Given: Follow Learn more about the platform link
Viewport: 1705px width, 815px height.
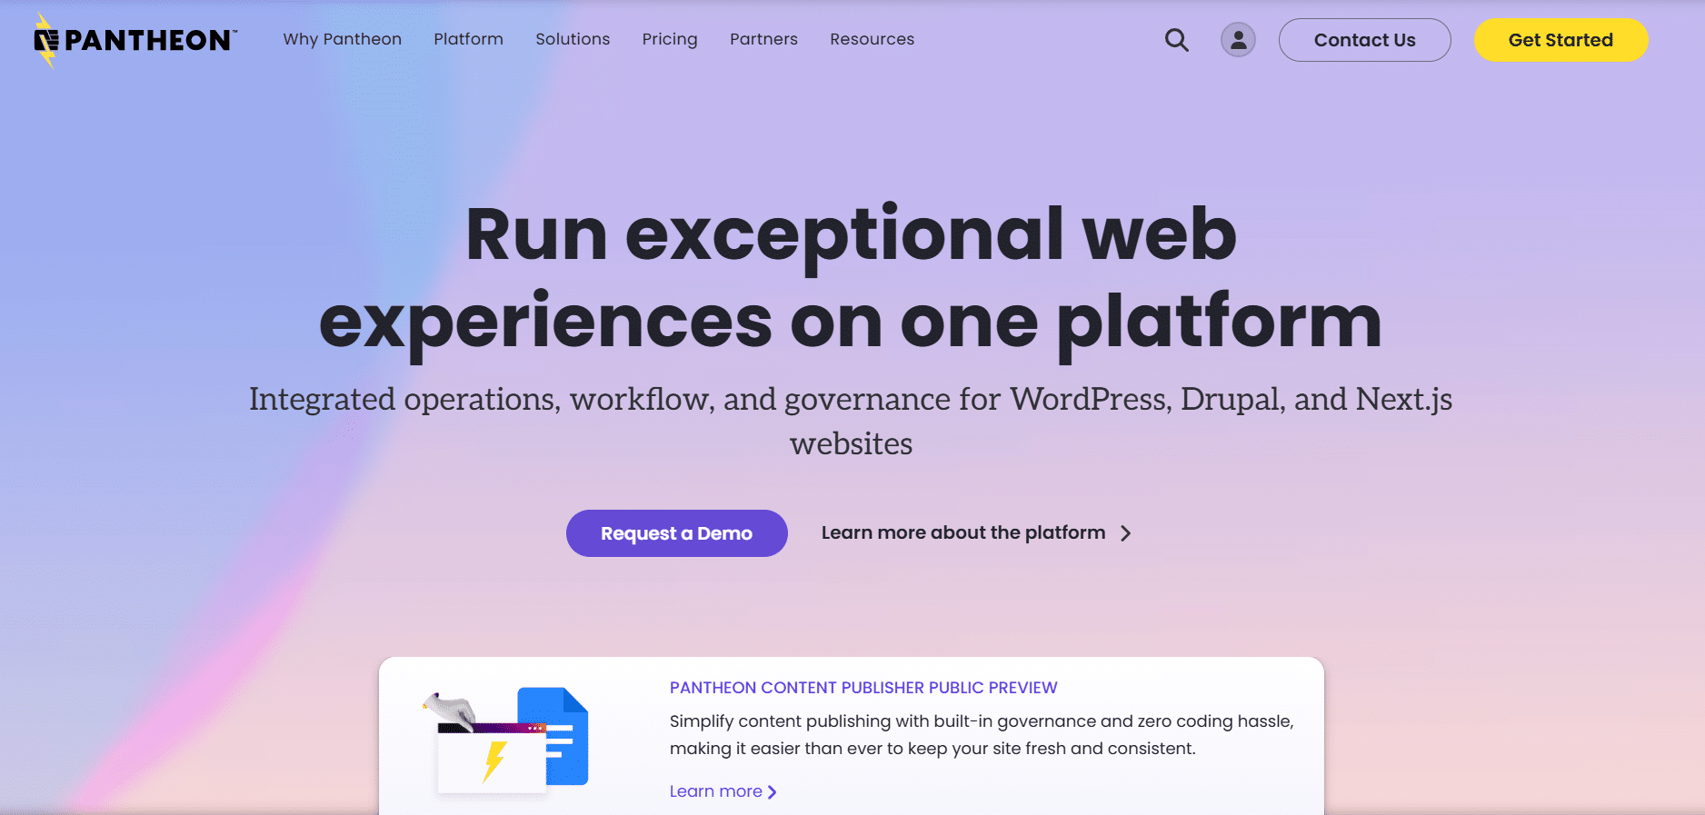Looking at the screenshot, I should point(962,533).
